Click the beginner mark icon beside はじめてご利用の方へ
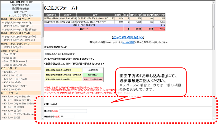Screen dimensions: 218x124 [x=9, y=16]
